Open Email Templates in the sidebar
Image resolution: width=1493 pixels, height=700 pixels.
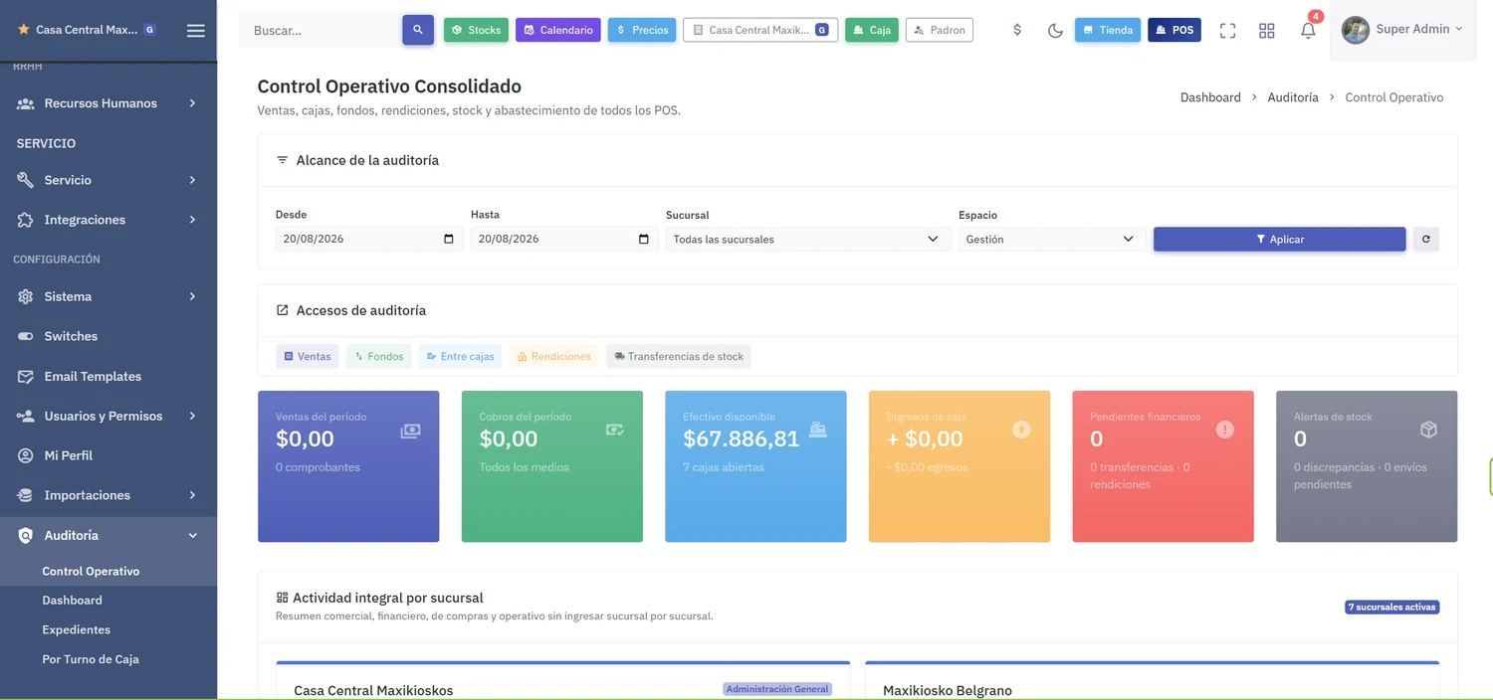coord(107,376)
